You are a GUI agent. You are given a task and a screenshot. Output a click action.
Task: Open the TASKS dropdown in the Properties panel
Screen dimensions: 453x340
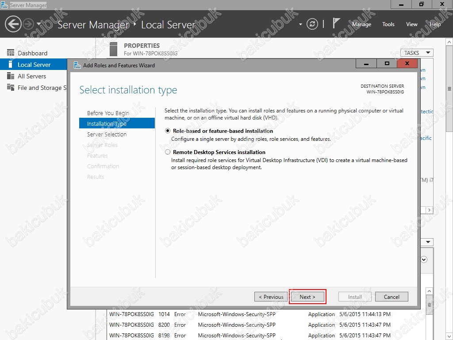tap(417, 53)
